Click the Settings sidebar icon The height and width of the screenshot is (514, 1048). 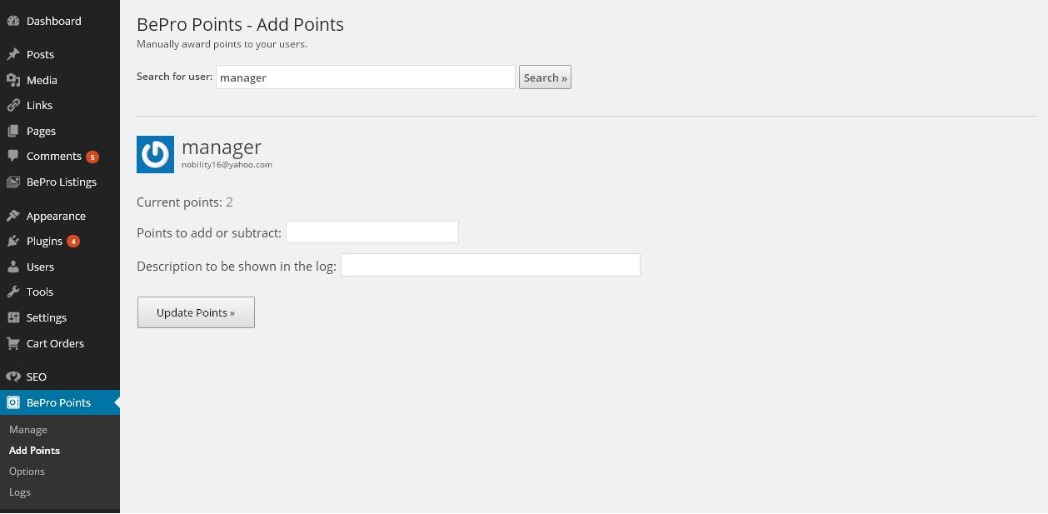click(13, 317)
